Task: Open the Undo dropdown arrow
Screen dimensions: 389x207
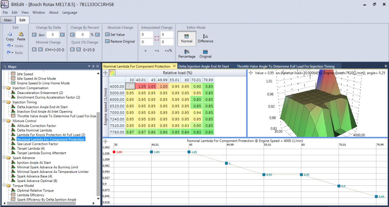Action: (x=12, y=46)
